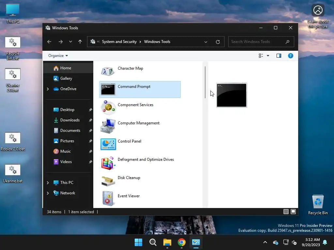Open Component Services icon
The height and width of the screenshot is (250, 334).
pos(108,107)
